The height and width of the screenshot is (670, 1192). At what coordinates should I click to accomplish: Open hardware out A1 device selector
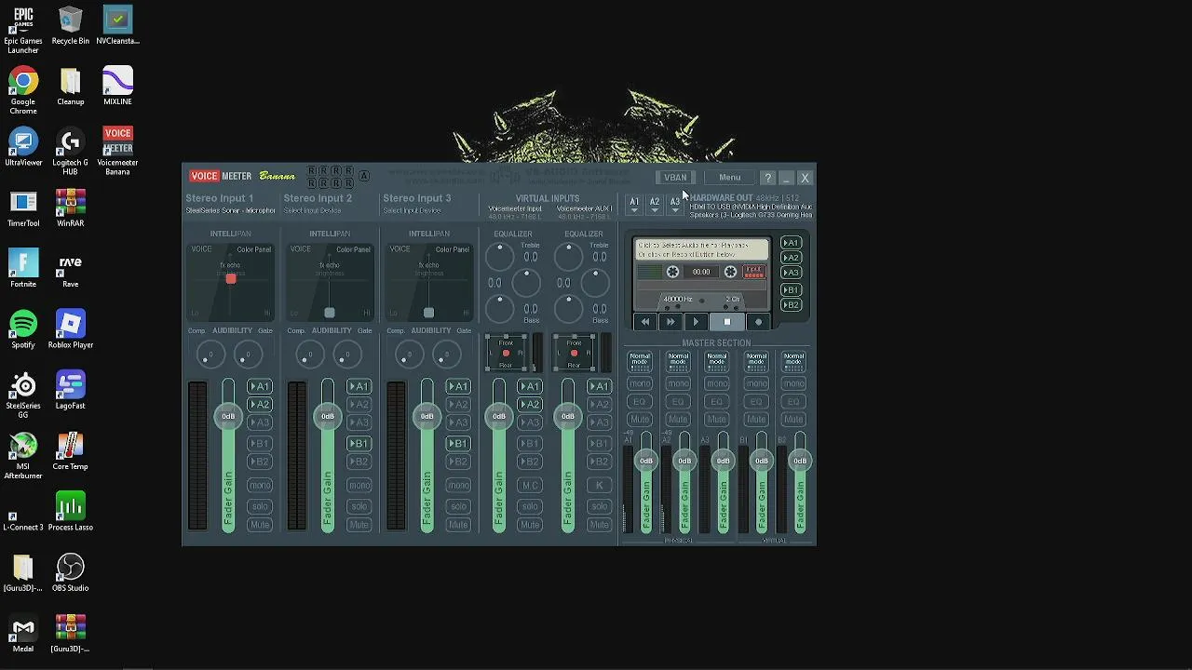634,205
